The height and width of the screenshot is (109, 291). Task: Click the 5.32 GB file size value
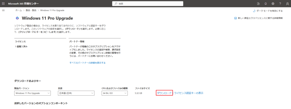(138, 93)
